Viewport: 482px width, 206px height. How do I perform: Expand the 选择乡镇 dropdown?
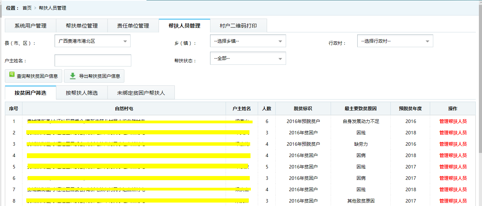tap(248, 41)
